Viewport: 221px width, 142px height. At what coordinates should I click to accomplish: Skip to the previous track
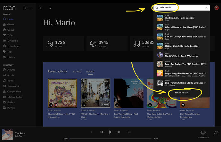click(x=102, y=132)
